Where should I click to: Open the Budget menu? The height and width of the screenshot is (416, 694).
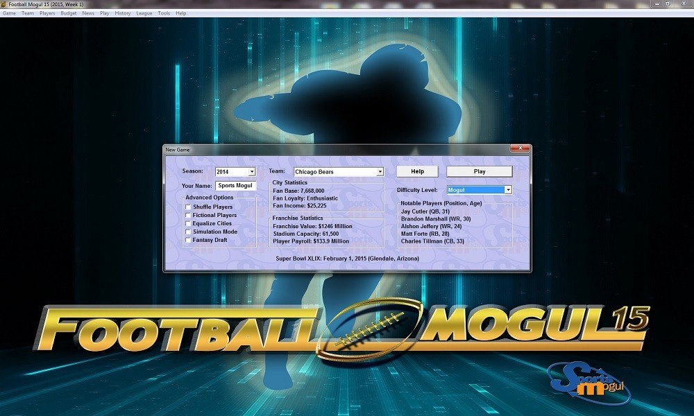tap(68, 12)
